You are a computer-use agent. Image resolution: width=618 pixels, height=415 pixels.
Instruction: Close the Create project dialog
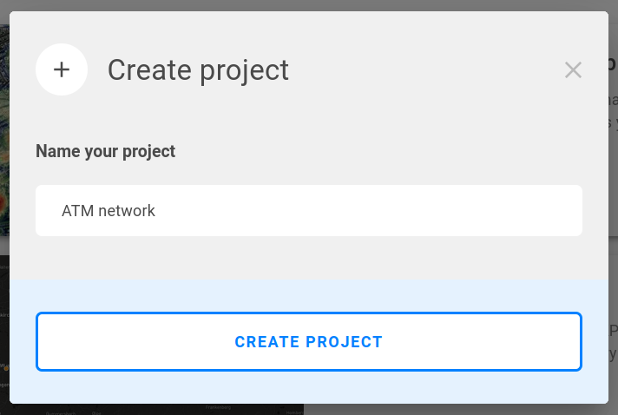(573, 70)
